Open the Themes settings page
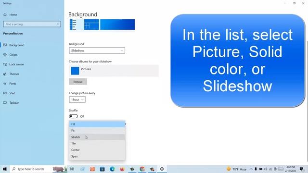 (x=11, y=74)
